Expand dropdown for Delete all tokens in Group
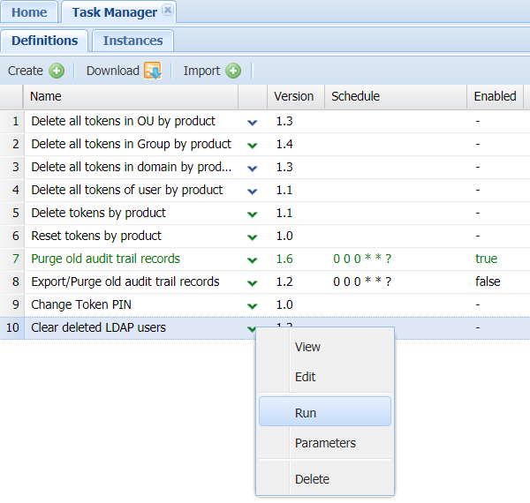Viewport: 530px width, 503px height. [253, 145]
